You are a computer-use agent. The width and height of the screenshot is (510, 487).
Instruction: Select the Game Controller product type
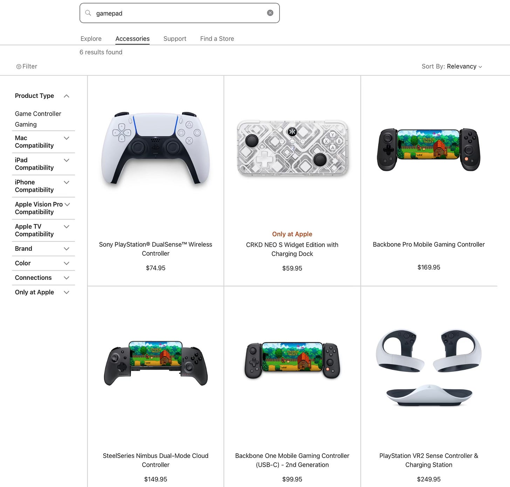[38, 114]
